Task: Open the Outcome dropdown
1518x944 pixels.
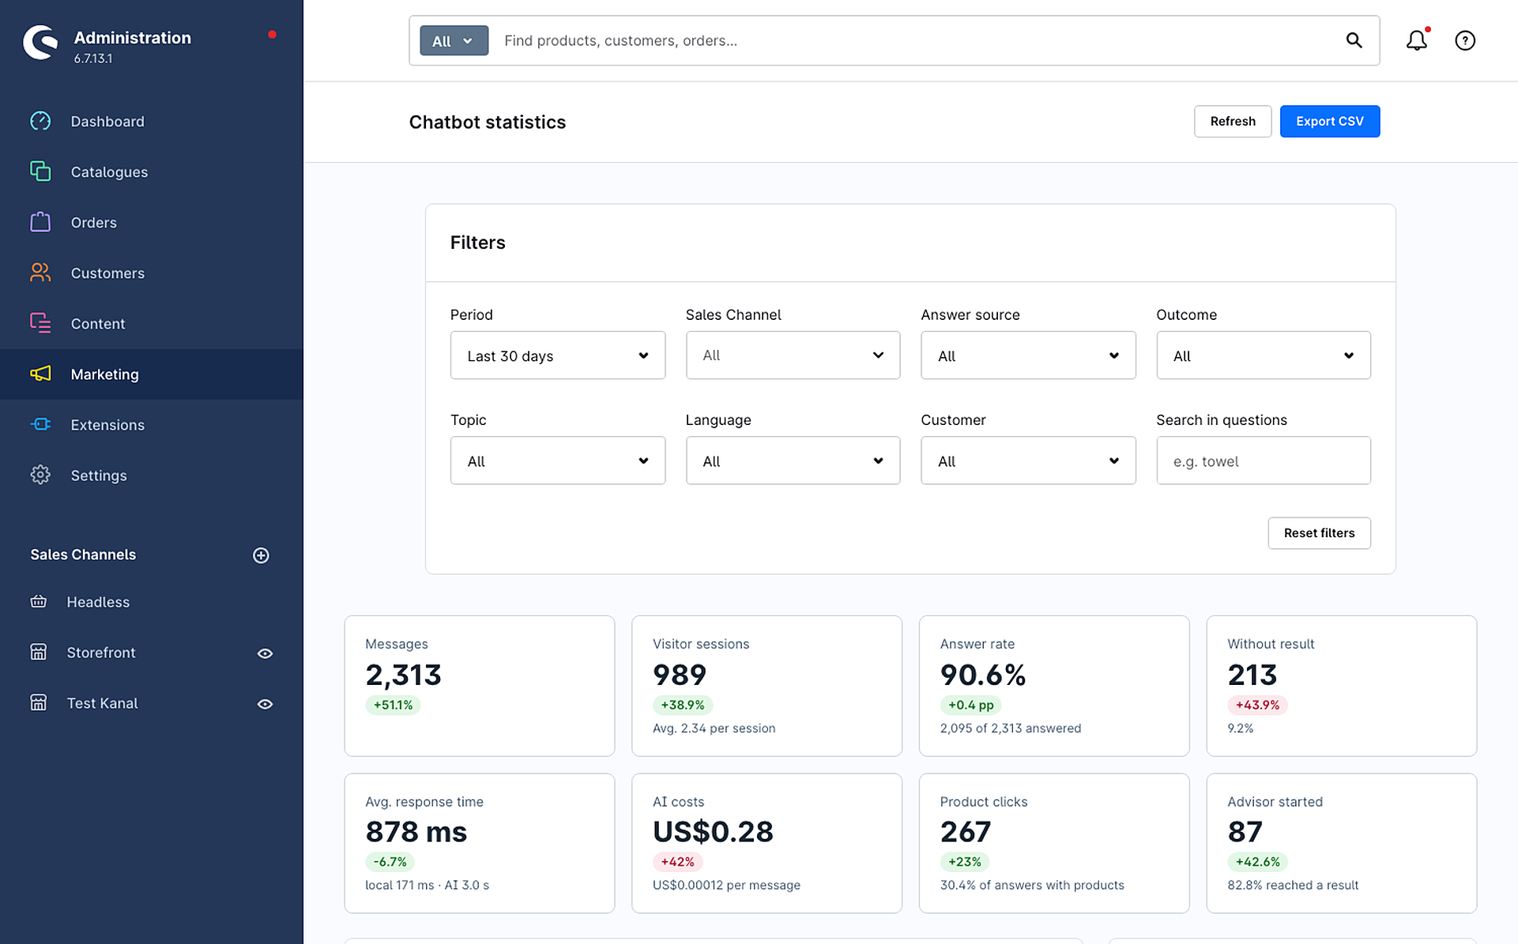Action: point(1264,355)
